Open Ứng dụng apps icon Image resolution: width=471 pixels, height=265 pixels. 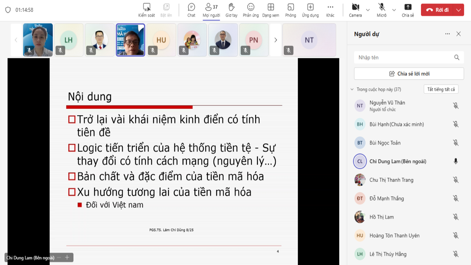click(310, 10)
